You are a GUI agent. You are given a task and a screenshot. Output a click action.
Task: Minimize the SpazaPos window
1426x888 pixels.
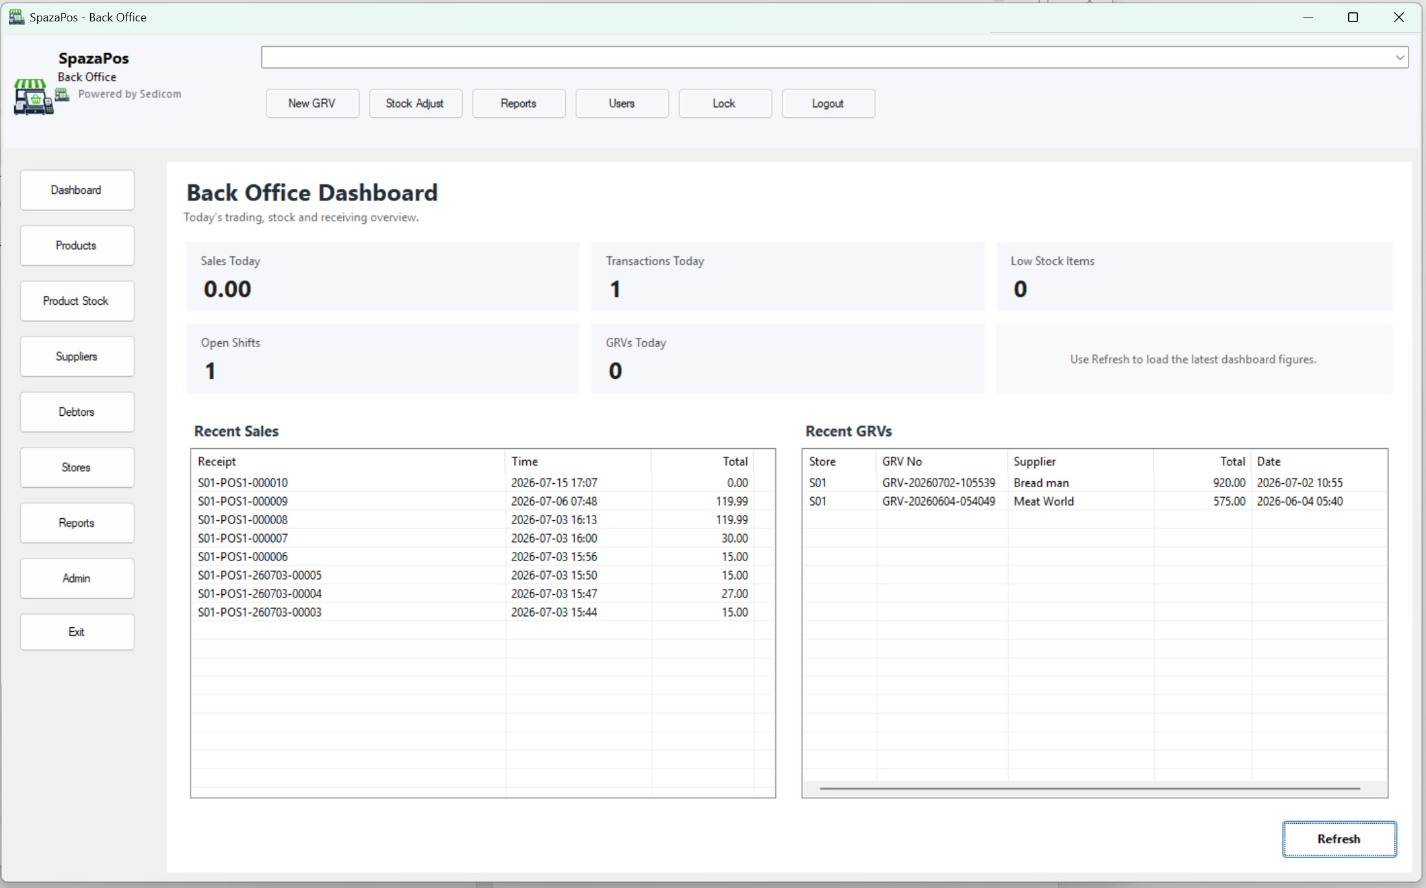1308,18
